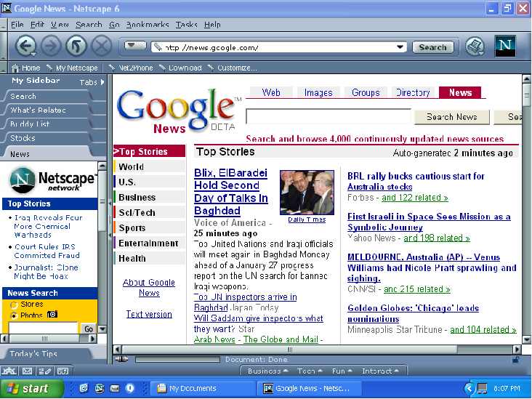Click the Google News search input field
The height and width of the screenshot is (399, 532).
329,116
